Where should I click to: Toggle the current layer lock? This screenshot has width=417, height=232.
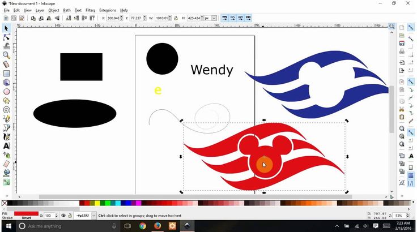(70, 216)
